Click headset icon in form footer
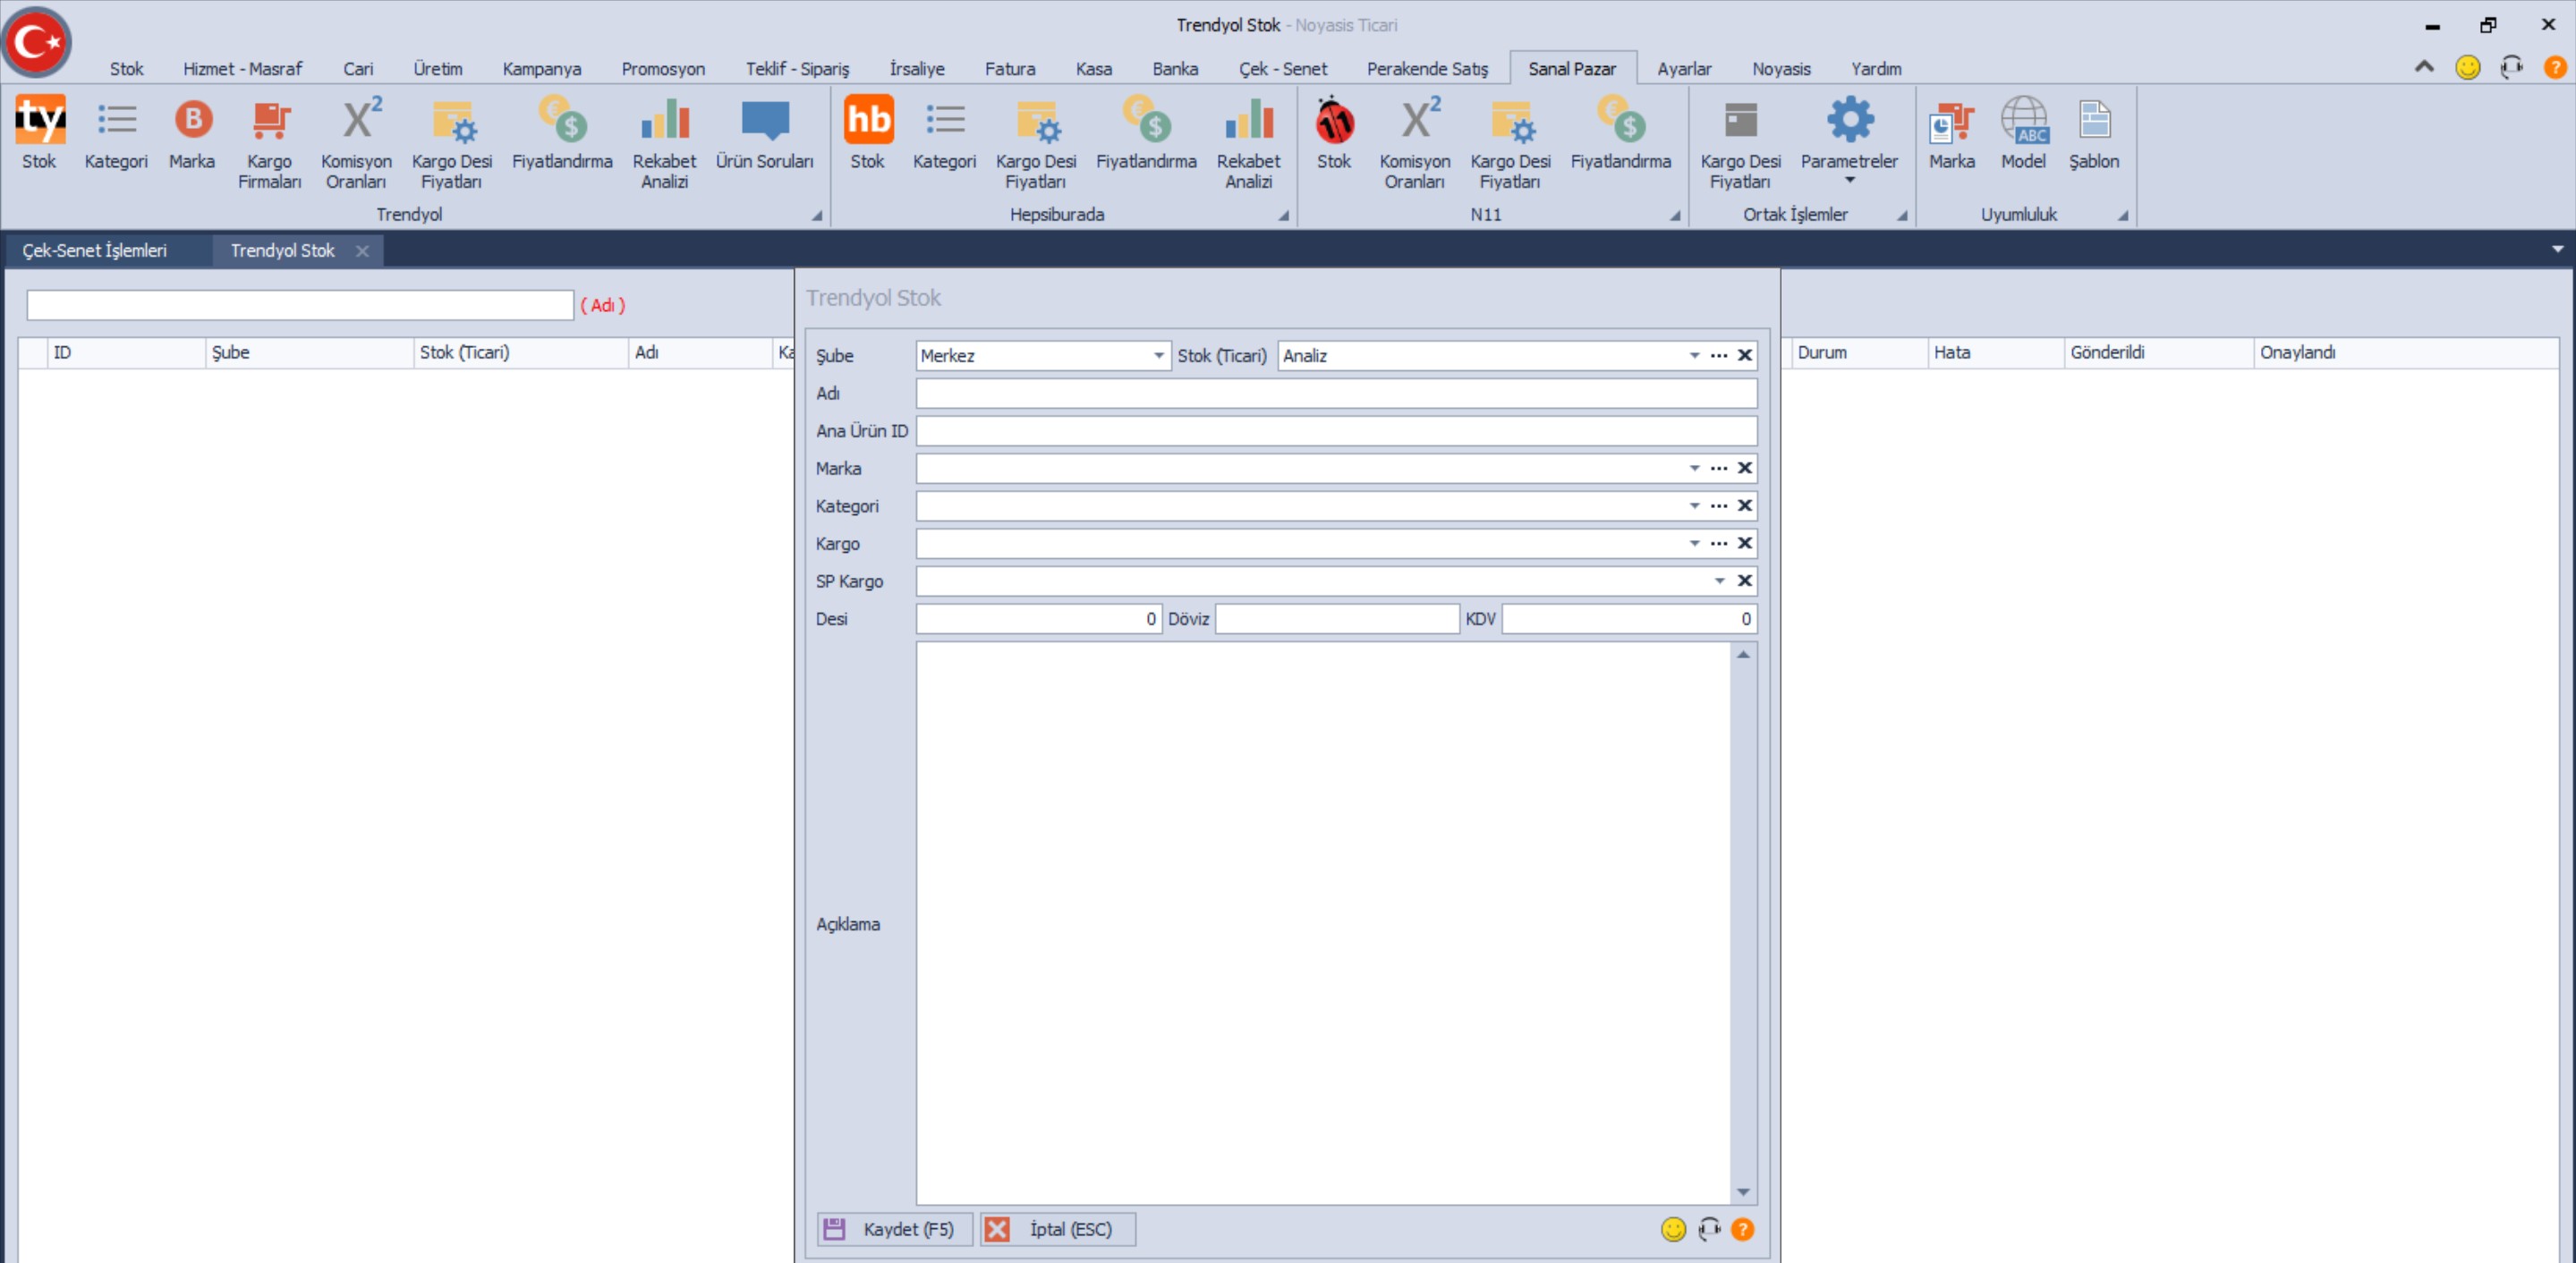 (1709, 1229)
